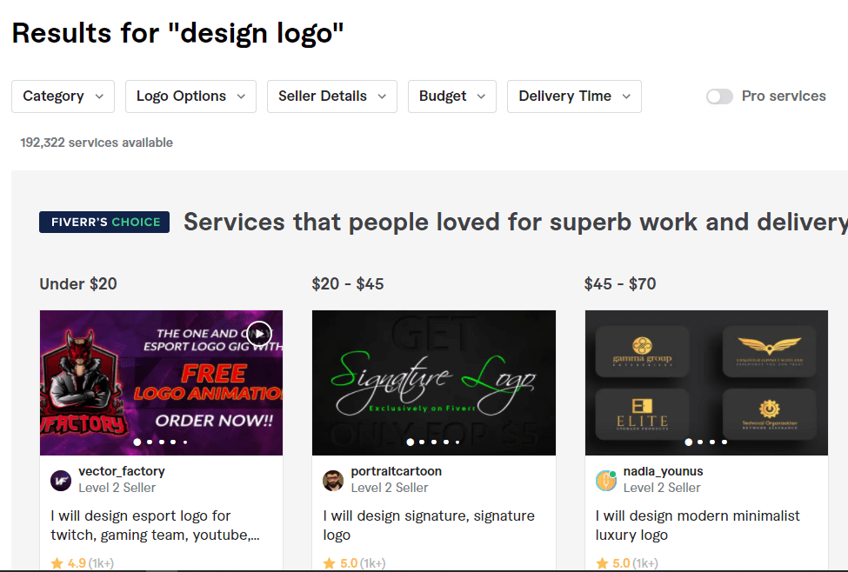
Task: Open the Category filter dropdown
Action: point(63,96)
